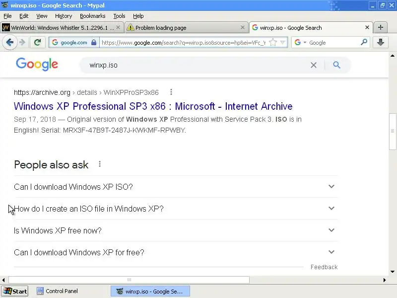Expand 'Can I download Windows XP for free?'
397x298 pixels.
(x=176, y=252)
